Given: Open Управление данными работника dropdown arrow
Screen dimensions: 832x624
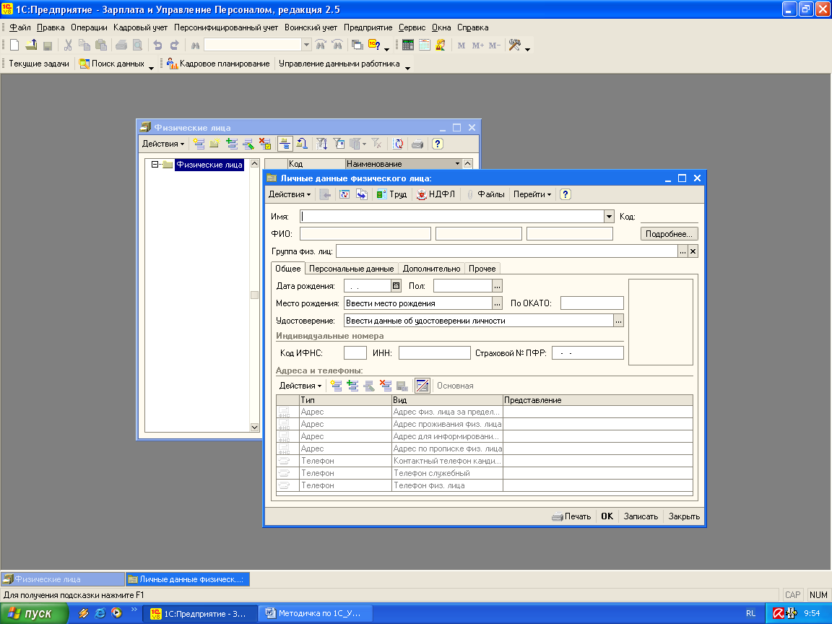Looking at the screenshot, I should tap(407, 67).
